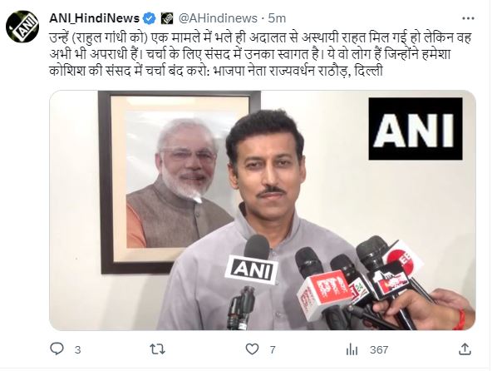Open the 5m timestamp link

pyautogui.click(x=277, y=18)
